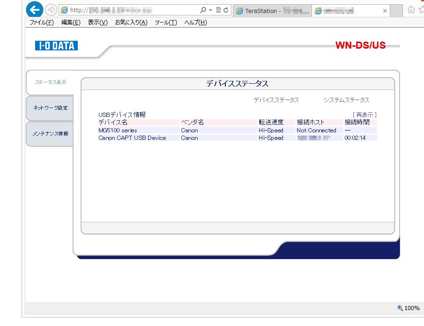The width and height of the screenshot is (424, 326).
Task: Click the browser Back arrow button
Action: (x=34, y=10)
